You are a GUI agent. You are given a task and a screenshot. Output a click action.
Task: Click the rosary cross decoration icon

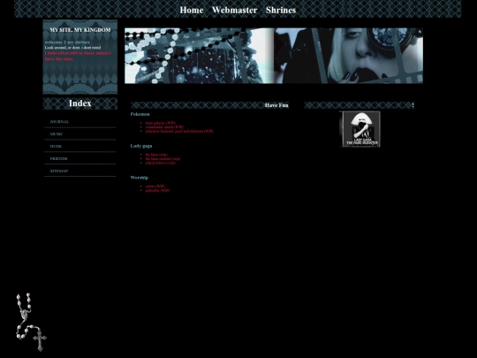32,323
